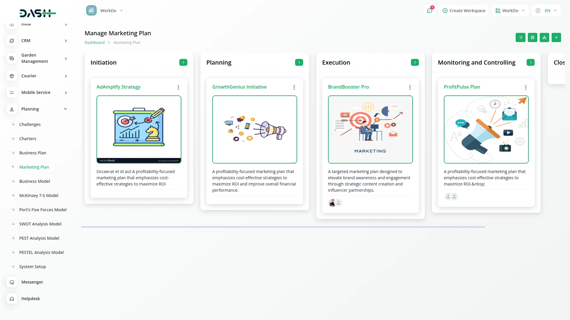Open the chat messages notification icon
The width and height of the screenshot is (570, 320).
click(430, 11)
